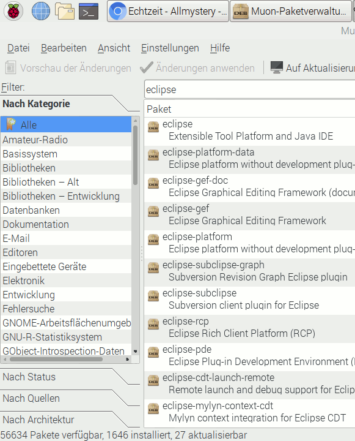This screenshot has height=441, width=355.
Task: Open the file manager folder icon
Action: (x=65, y=11)
